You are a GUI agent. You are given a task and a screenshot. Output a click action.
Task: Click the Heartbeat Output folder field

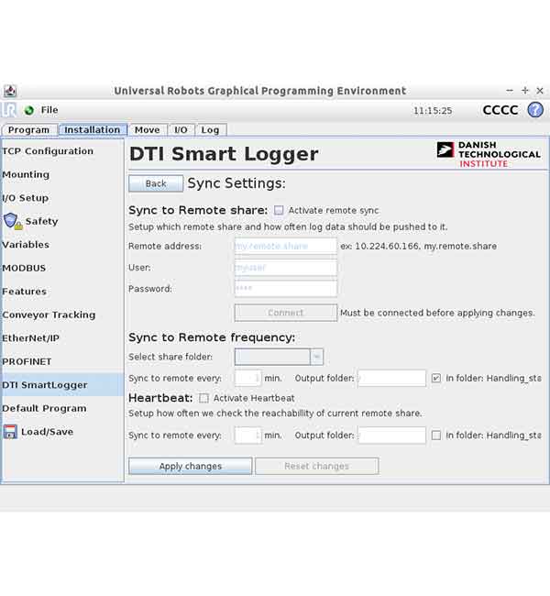(392, 436)
